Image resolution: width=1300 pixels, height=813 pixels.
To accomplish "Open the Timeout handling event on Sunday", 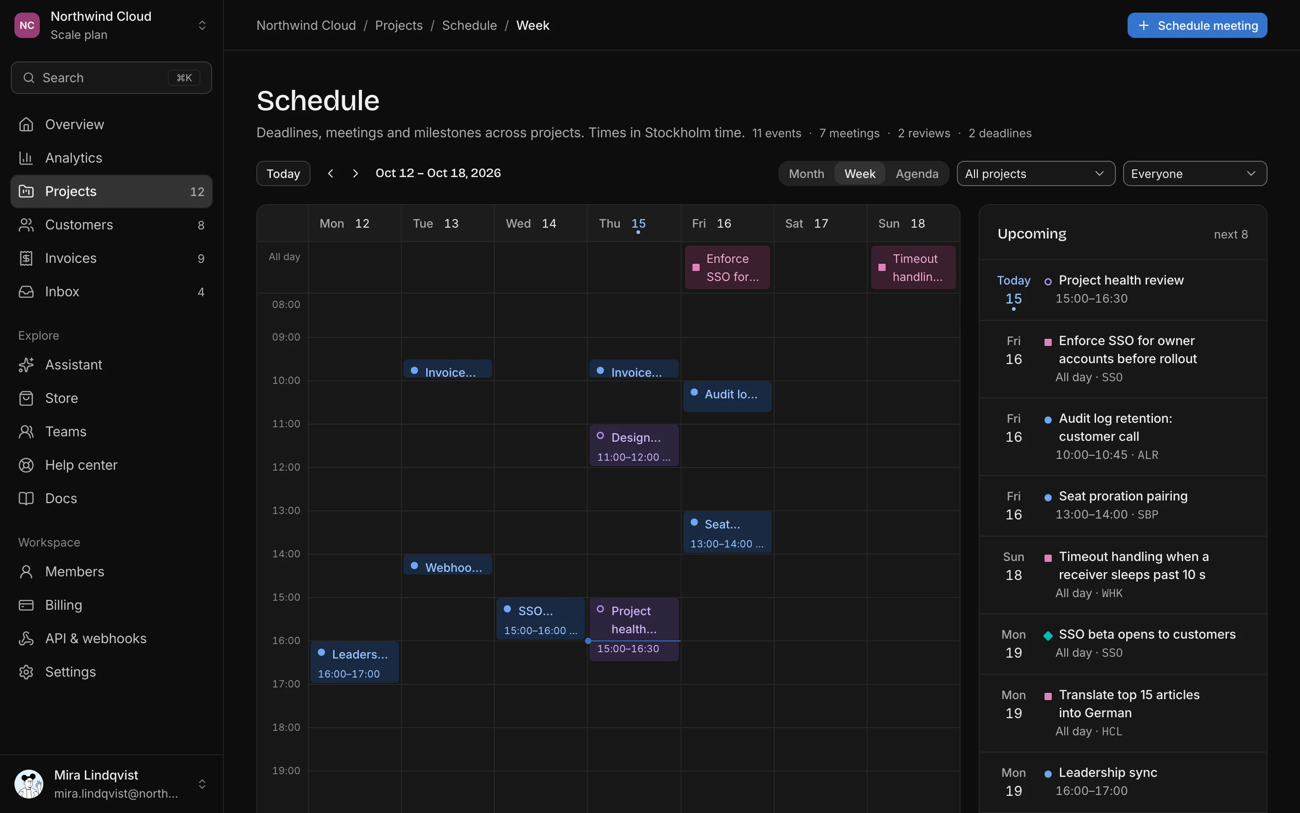I will [913, 267].
